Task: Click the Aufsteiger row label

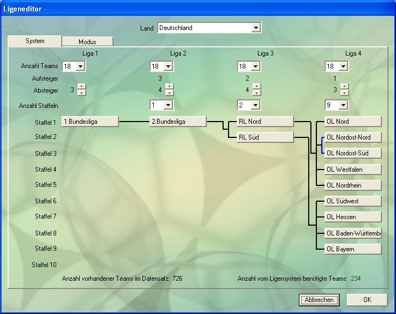Action: (45, 78)
